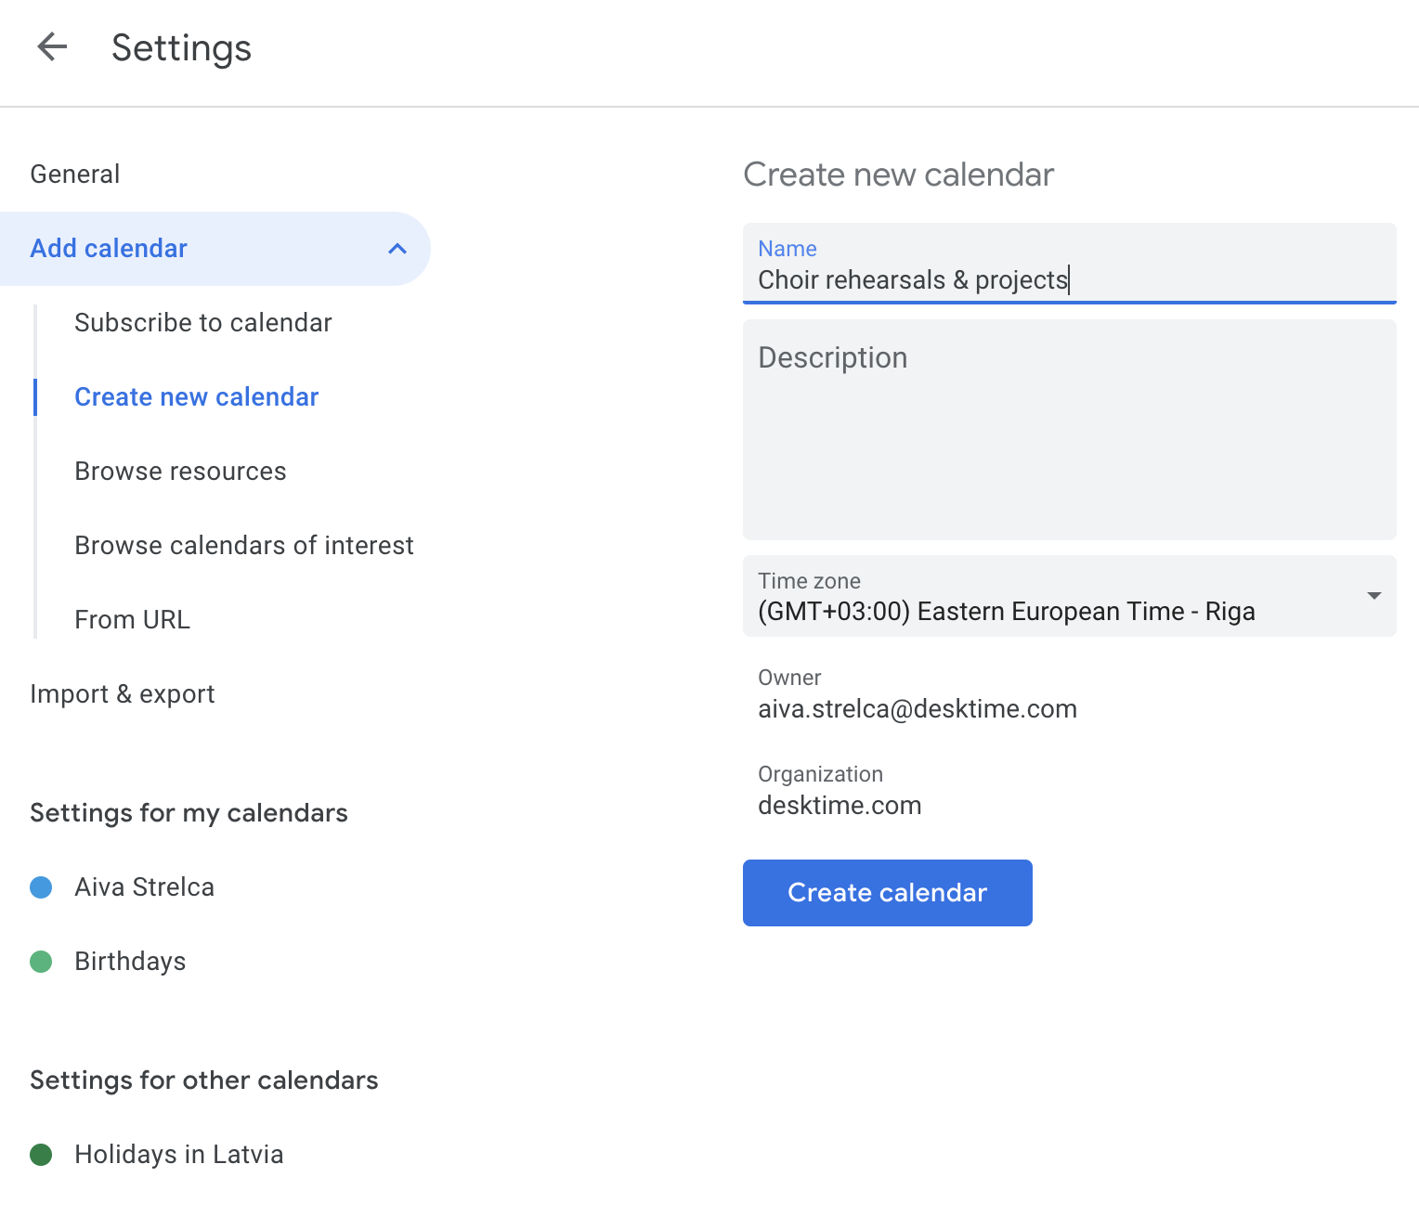Open Birthdays calendar settings

point(130,962)
